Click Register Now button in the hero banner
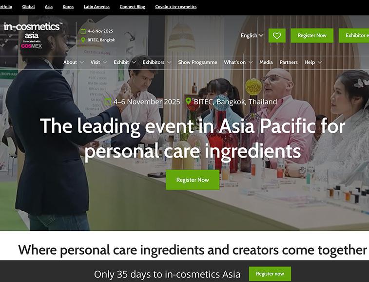The width and height of the screenshot is (369, 282). click(x=193, y=180)
